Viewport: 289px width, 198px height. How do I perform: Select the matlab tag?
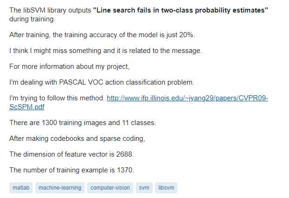click(21, 188)
